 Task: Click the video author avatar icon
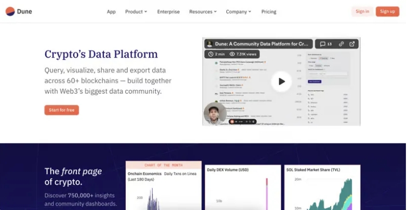coord(210,44)
